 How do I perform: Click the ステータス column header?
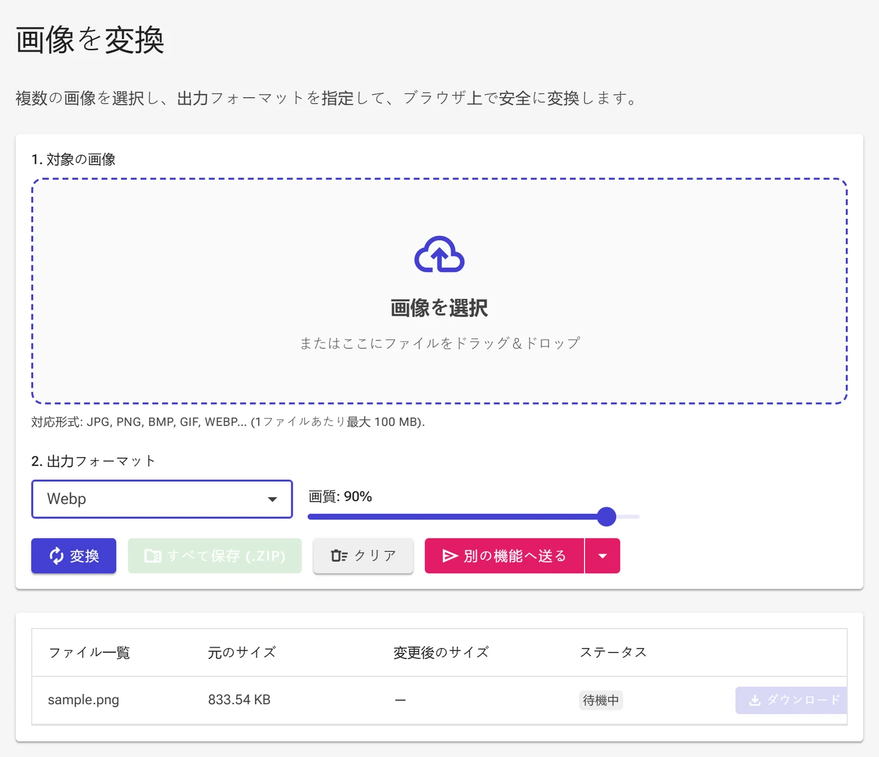pyautogui.click(x=613, y=653)
